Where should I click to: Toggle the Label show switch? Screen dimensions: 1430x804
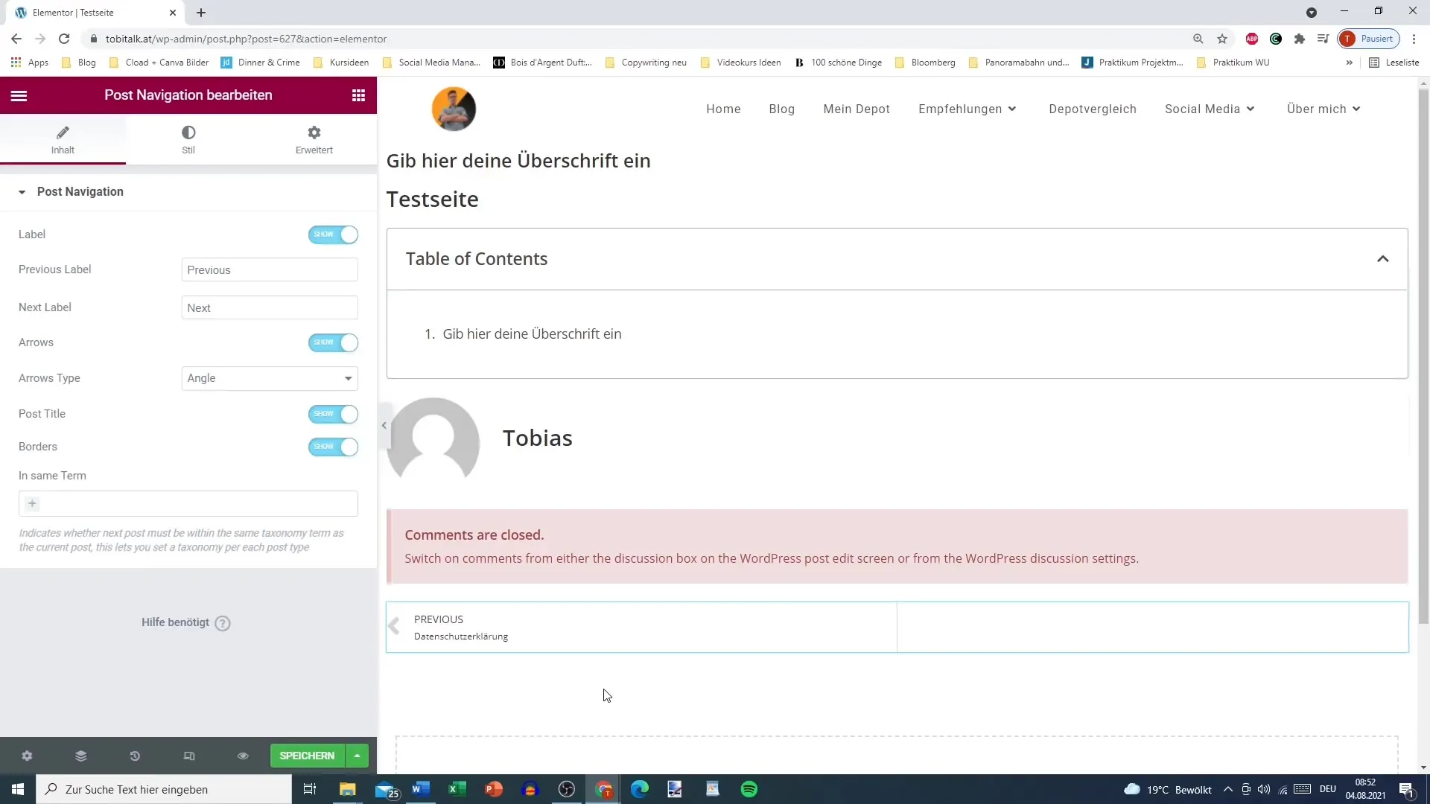(x=333, y=234)
